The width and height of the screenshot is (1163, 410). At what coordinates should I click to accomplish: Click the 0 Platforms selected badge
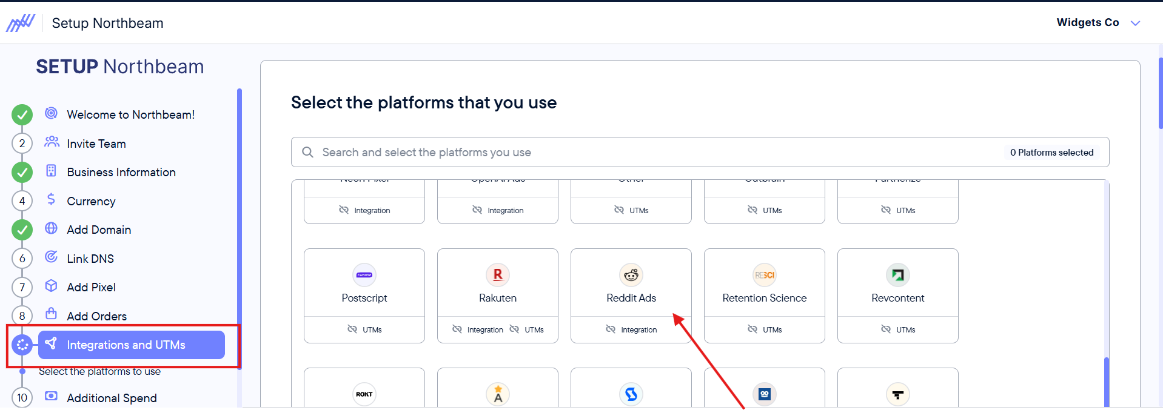tap(1051, 153)
